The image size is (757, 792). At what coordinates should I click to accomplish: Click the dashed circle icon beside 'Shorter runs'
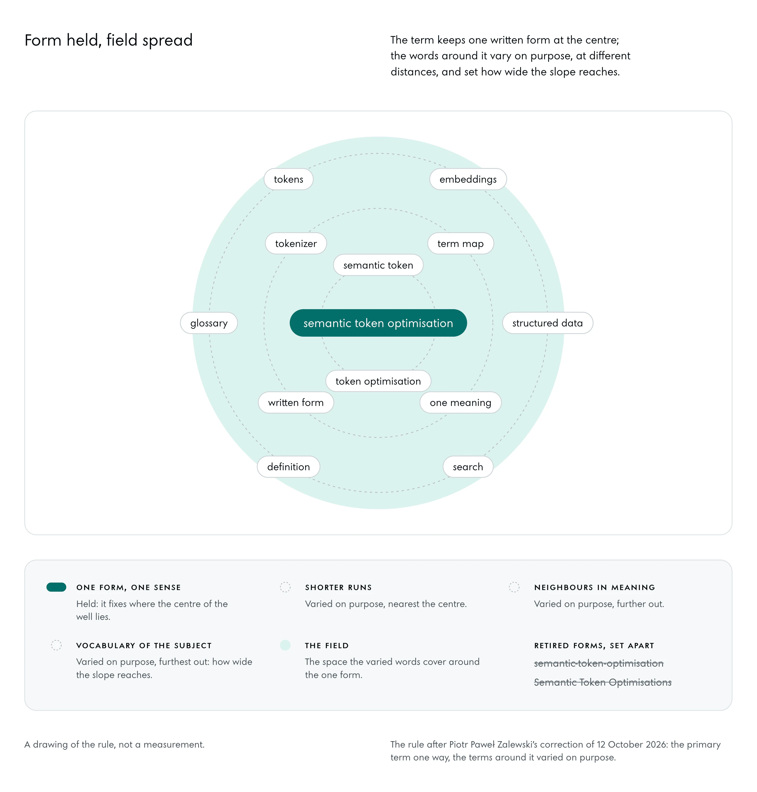(285, 587)
